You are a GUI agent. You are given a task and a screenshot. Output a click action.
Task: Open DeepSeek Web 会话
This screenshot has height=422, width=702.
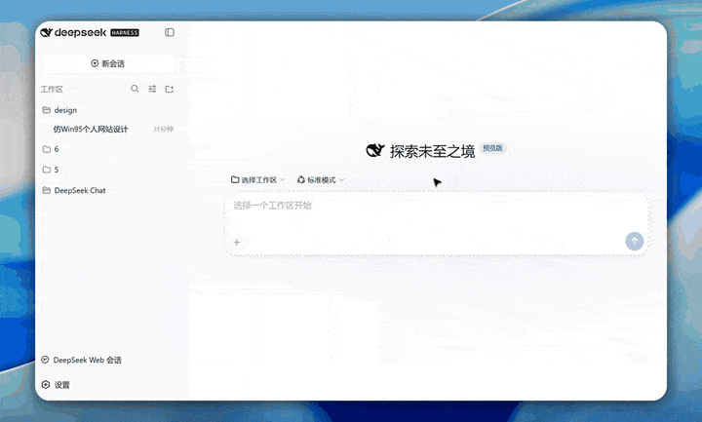[82, 360]
